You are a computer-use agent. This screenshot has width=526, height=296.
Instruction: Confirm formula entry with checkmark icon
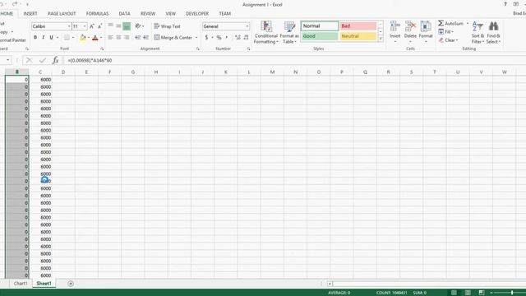pyautogui.click(x=42, y=60)
